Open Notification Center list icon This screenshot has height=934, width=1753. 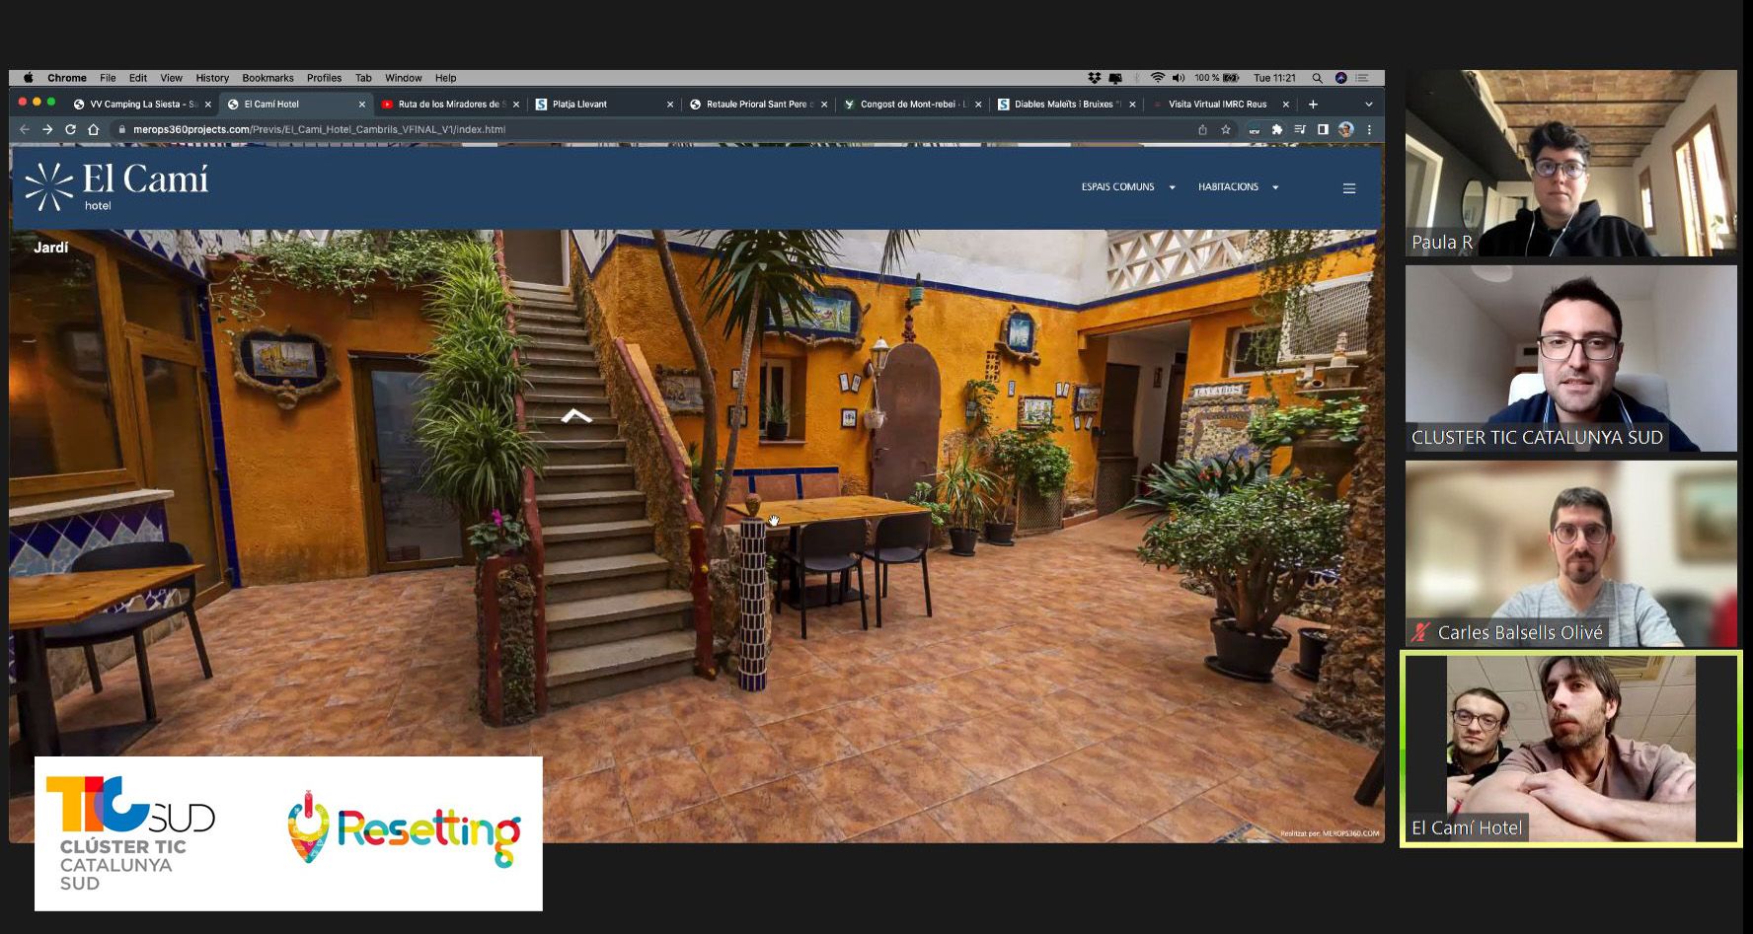tap(1362, 78)
